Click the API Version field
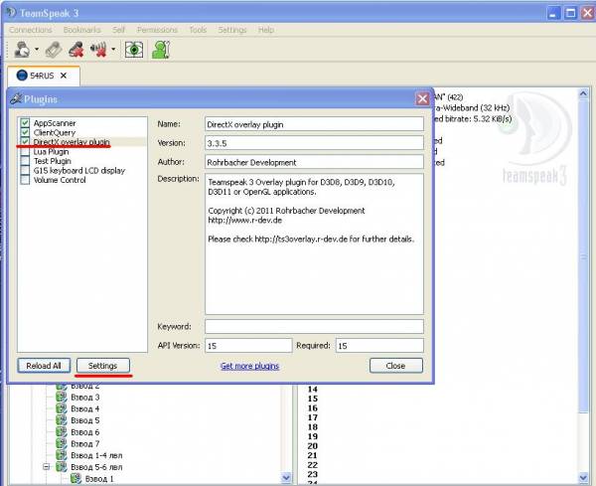This screenshot has width=596, height=486. 248,345
